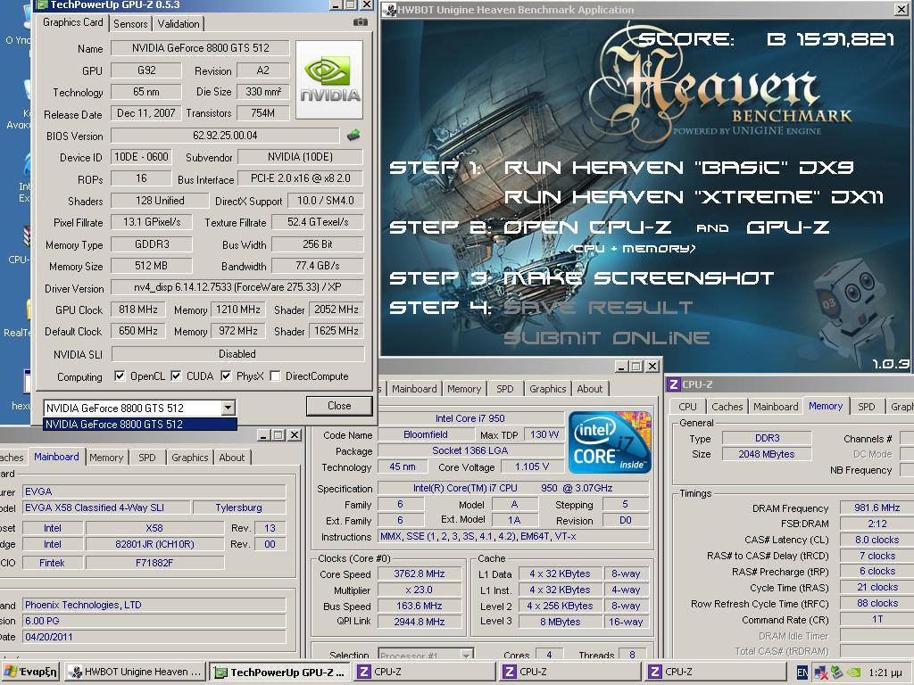Open Memory tab in the EVGA mainboard CPU-Z window
Image resolution: width=914 pixels, height=685 pixels.
click(106, 458)
